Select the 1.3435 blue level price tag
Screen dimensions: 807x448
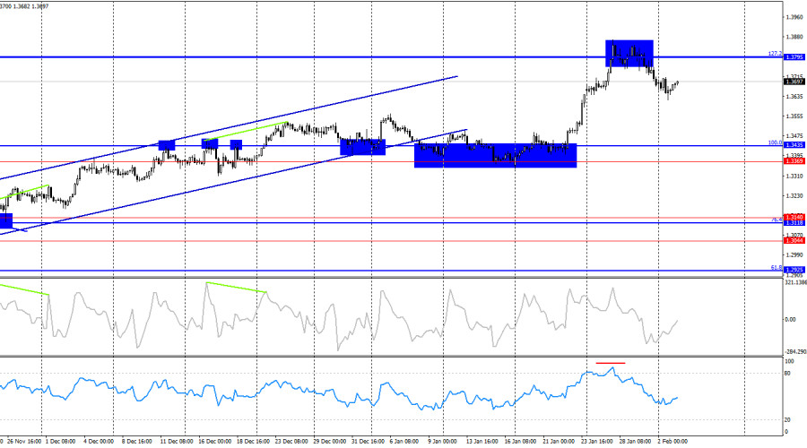coord(794,145)
